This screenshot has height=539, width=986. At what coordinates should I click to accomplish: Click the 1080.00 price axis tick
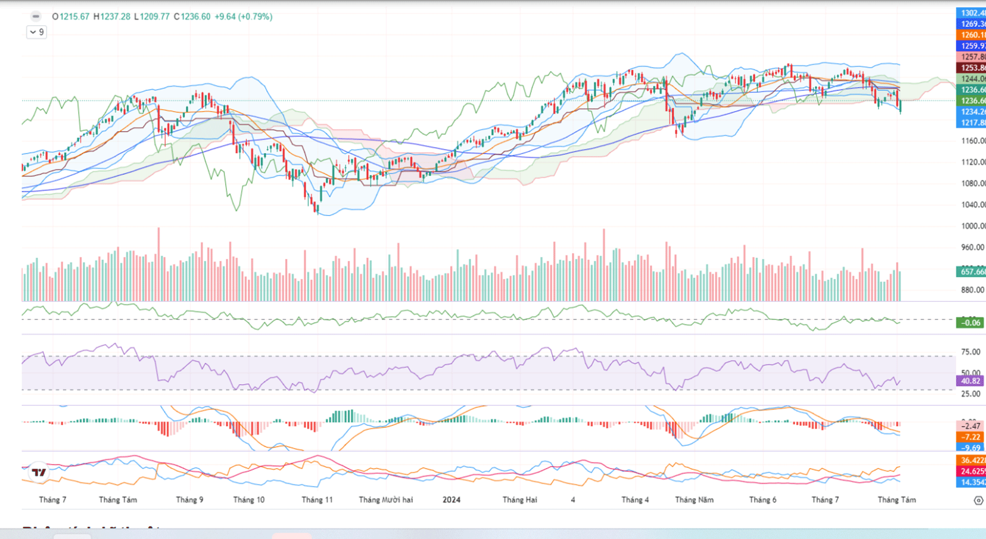tap(973, 183)
